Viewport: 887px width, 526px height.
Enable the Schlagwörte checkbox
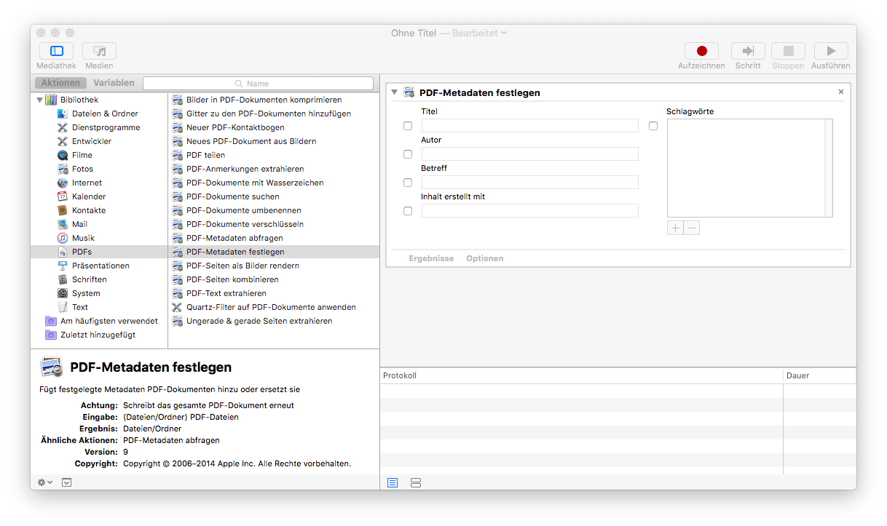(653, 126)
